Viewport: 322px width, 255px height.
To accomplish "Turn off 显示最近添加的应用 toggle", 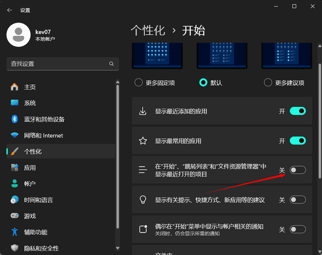I will coord(297,111).
